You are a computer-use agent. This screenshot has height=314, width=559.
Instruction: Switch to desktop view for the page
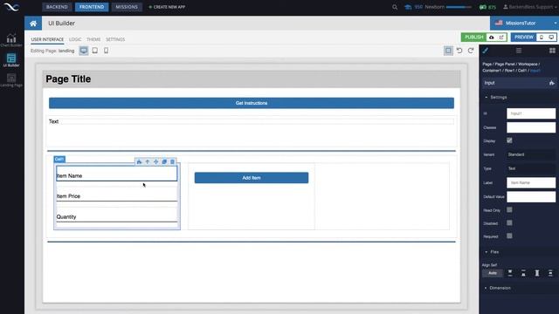84,51
